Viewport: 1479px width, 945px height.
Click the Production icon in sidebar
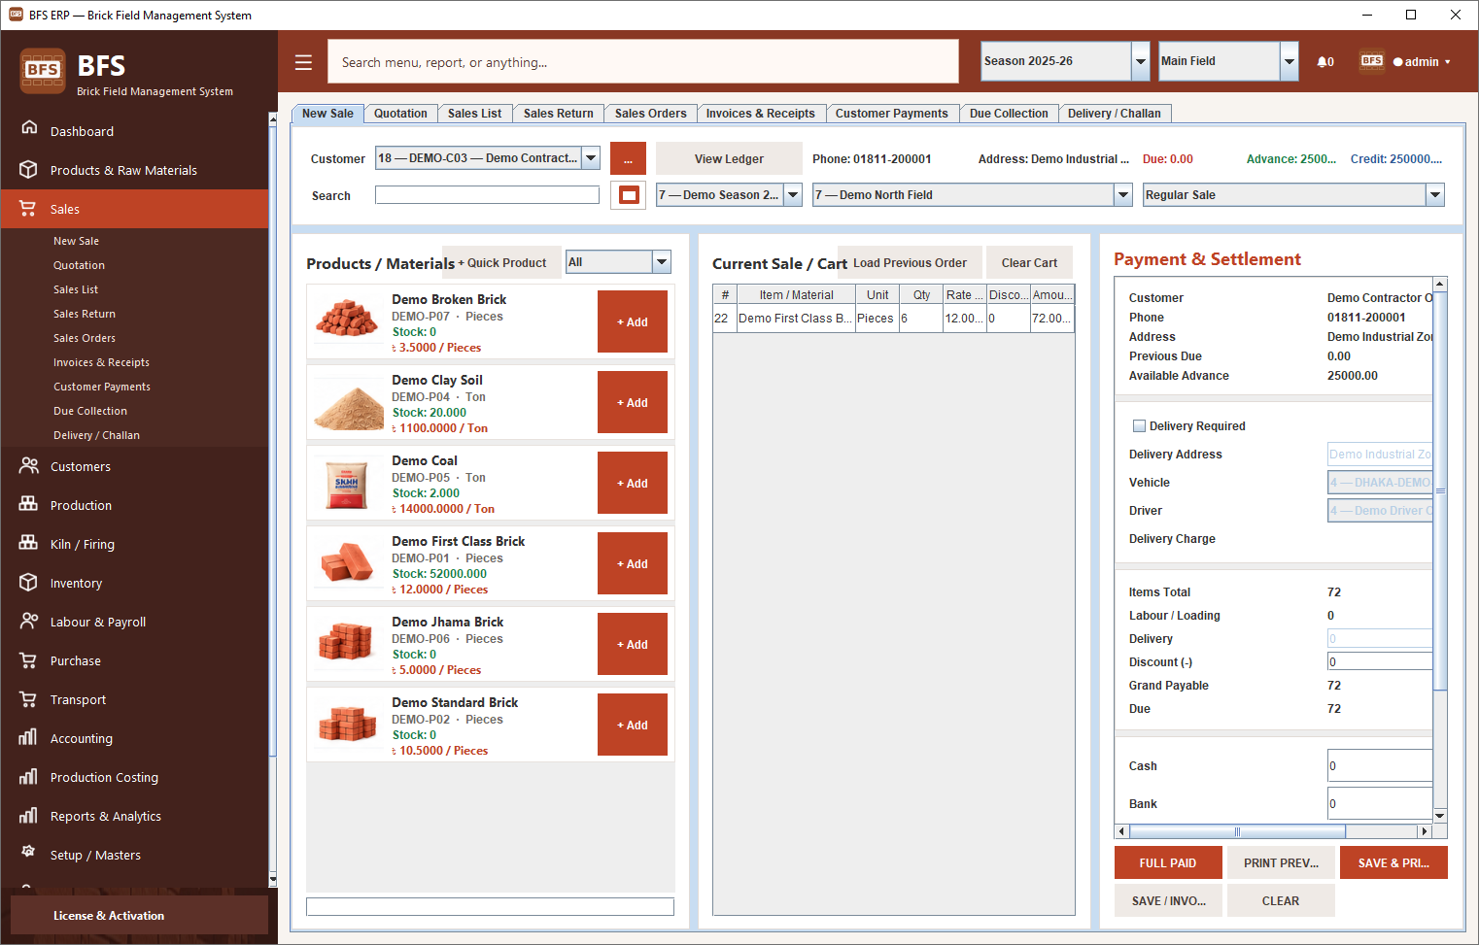coord(29,504)
